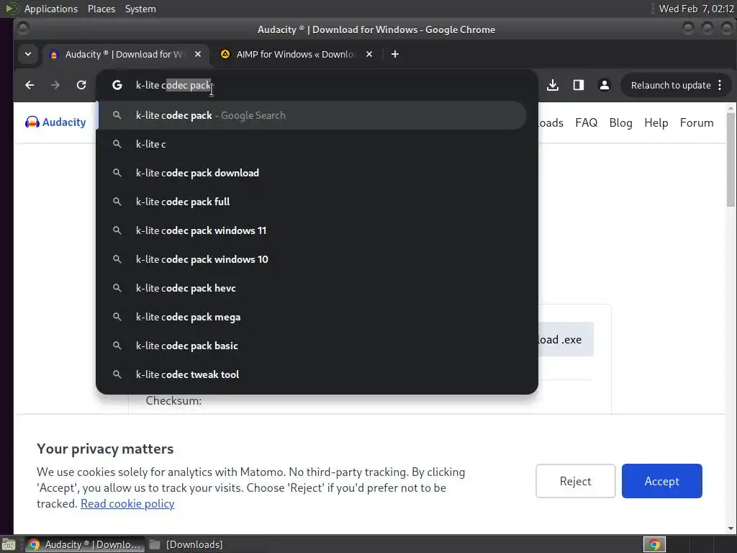Open the System menu in top panel

coord(140,9)
